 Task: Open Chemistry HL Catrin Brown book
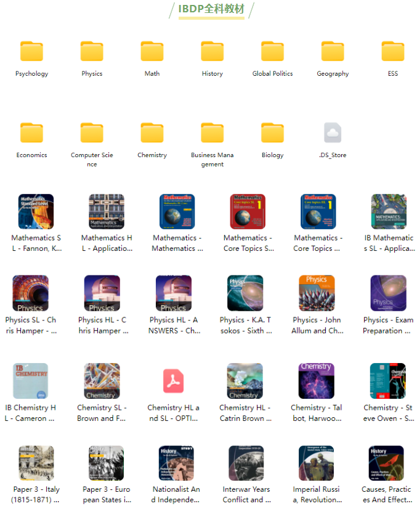[x=245, y=381]
